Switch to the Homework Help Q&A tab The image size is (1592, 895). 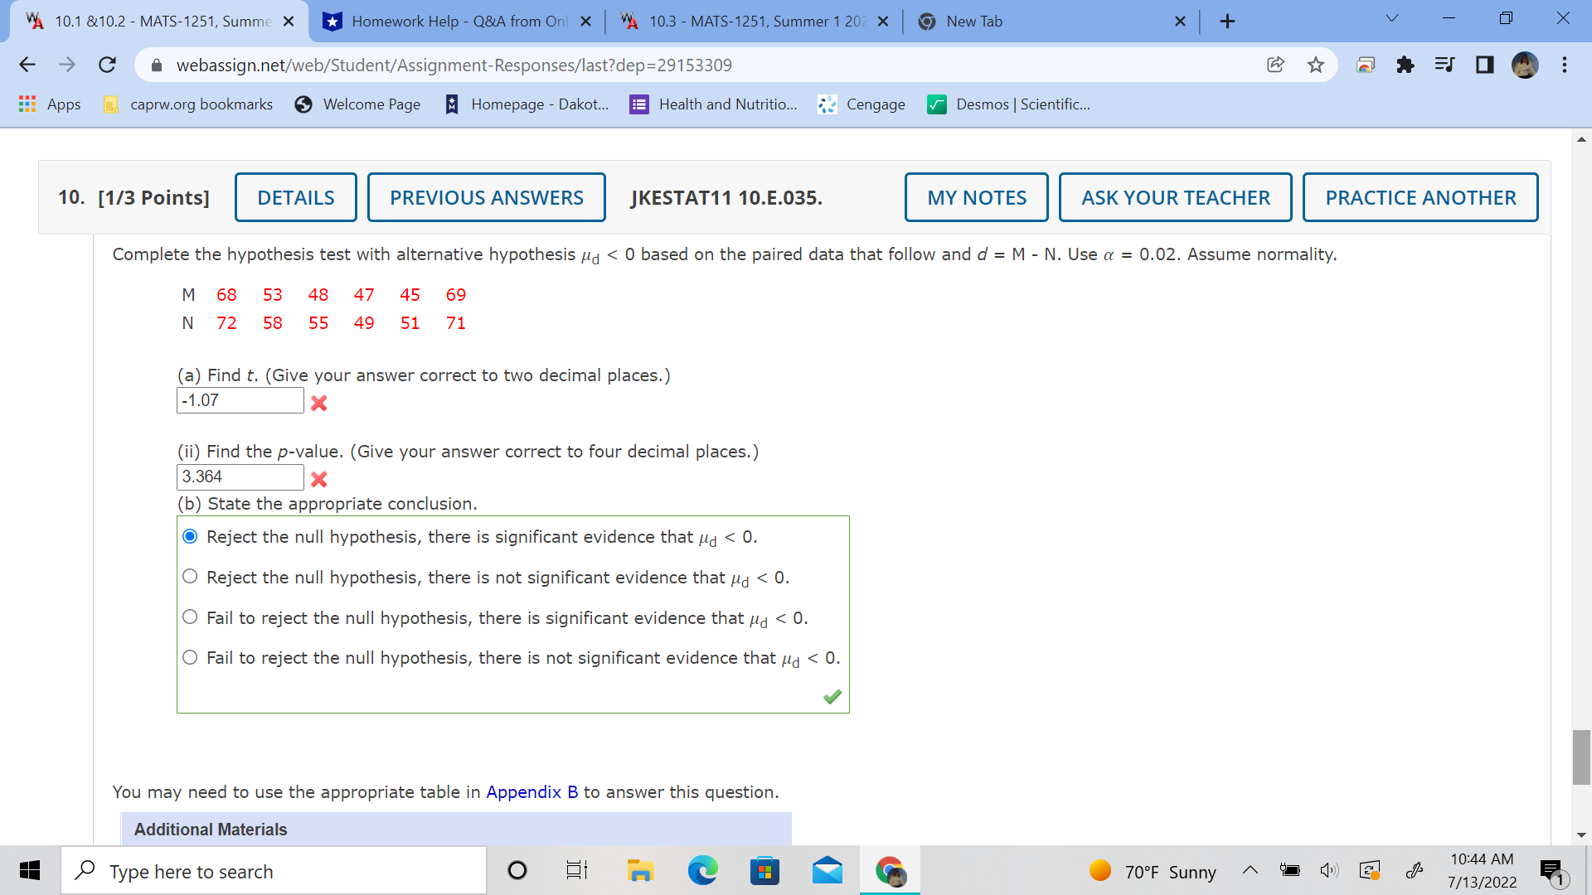[x=456, y=22]
